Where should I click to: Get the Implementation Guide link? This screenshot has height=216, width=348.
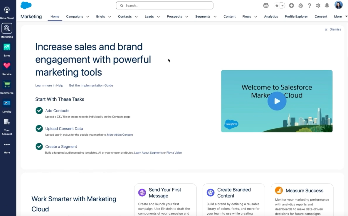[x=91, y=85]
